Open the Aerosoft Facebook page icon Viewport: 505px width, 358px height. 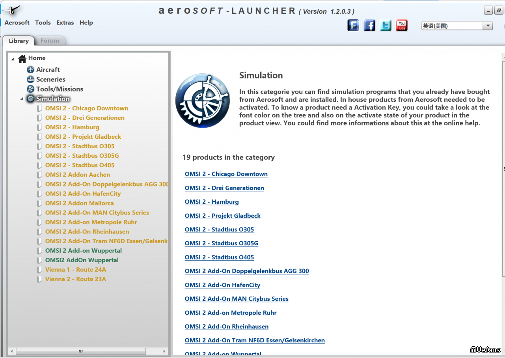coord(369,26)
